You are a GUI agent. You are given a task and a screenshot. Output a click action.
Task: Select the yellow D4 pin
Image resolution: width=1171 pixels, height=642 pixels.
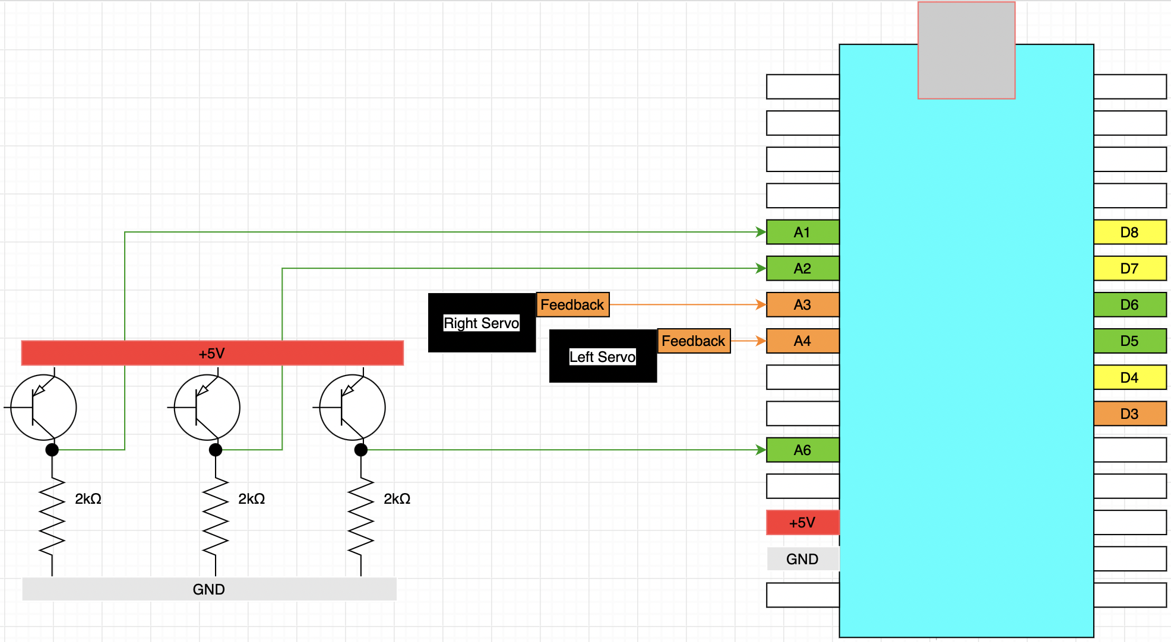pos(1130,377)
